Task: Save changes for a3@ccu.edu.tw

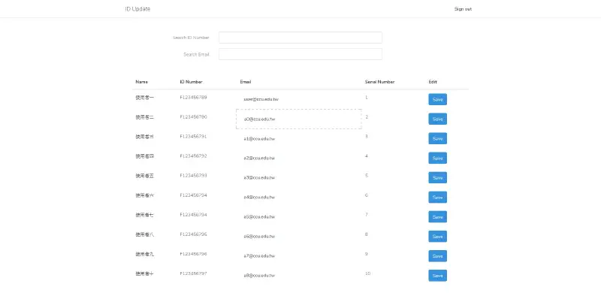Action: [x=437, y=177]
